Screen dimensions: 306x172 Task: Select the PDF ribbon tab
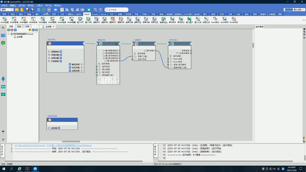[112, 14]
